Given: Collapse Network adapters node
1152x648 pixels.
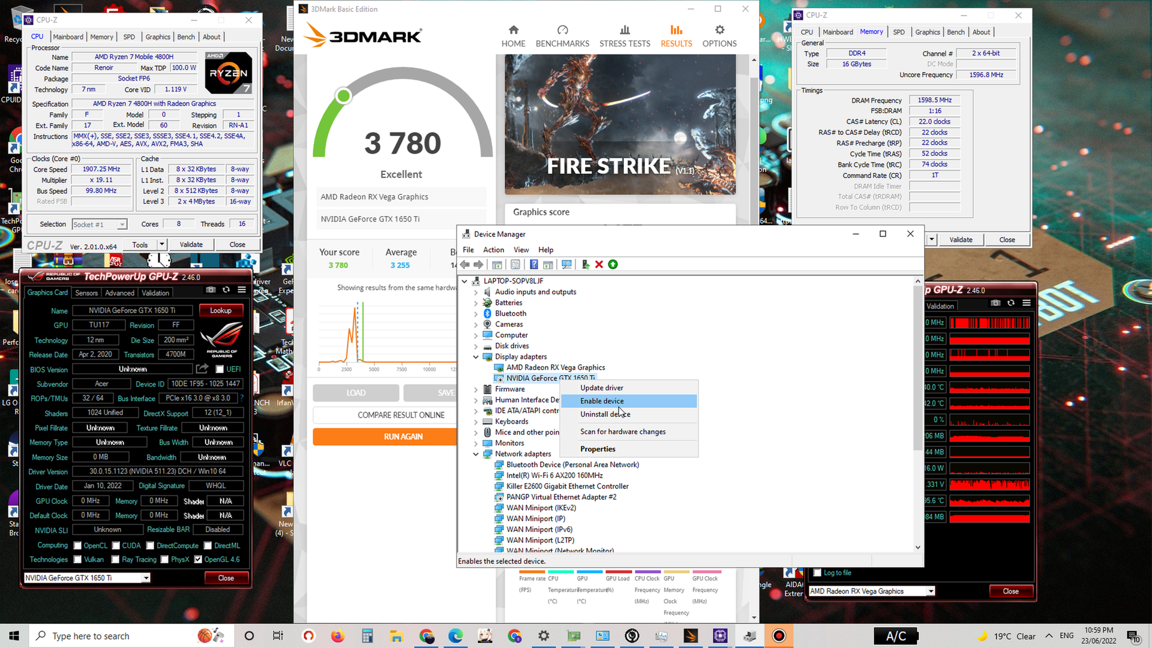Looking at the screenshot, I should click(476, 454).
